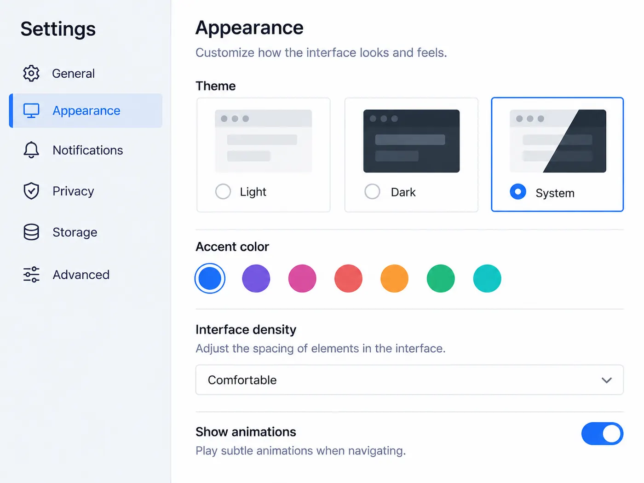The image size is (644, 483).
Task: Select the pink accent color
Action: [302, 278]
